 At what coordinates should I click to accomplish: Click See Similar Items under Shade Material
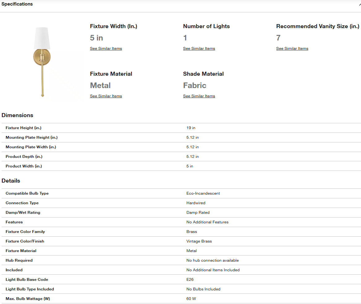pos(199,96)
